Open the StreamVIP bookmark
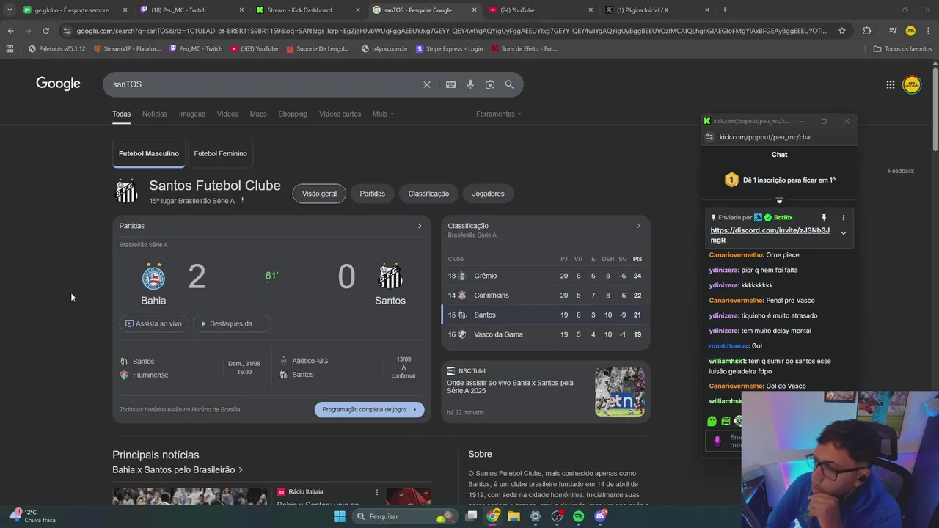The height and width of the screenshot is (528, 939). [x=126, y=48]
